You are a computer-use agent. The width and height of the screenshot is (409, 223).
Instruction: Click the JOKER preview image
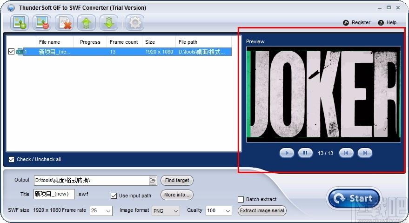click(323, 94)
